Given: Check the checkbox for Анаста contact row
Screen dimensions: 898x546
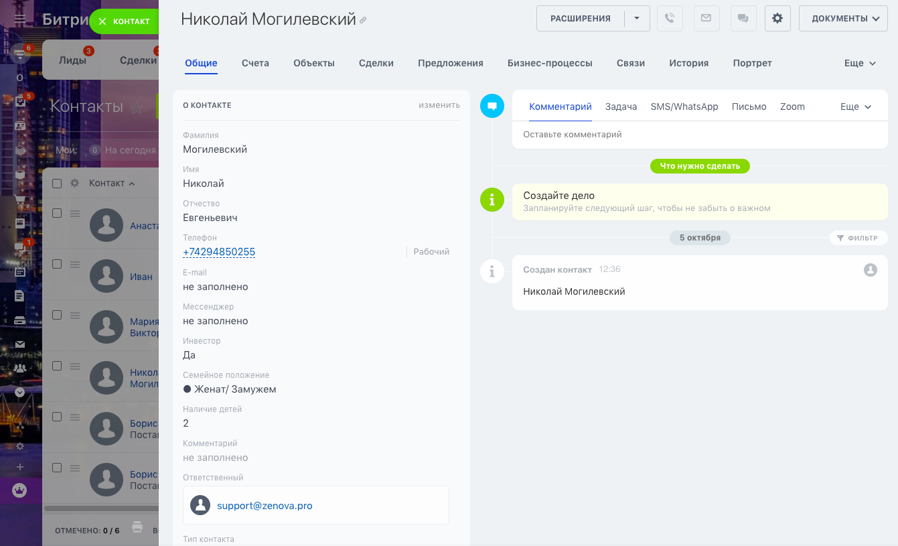Looking at the screenshot, I should (57, 213).
